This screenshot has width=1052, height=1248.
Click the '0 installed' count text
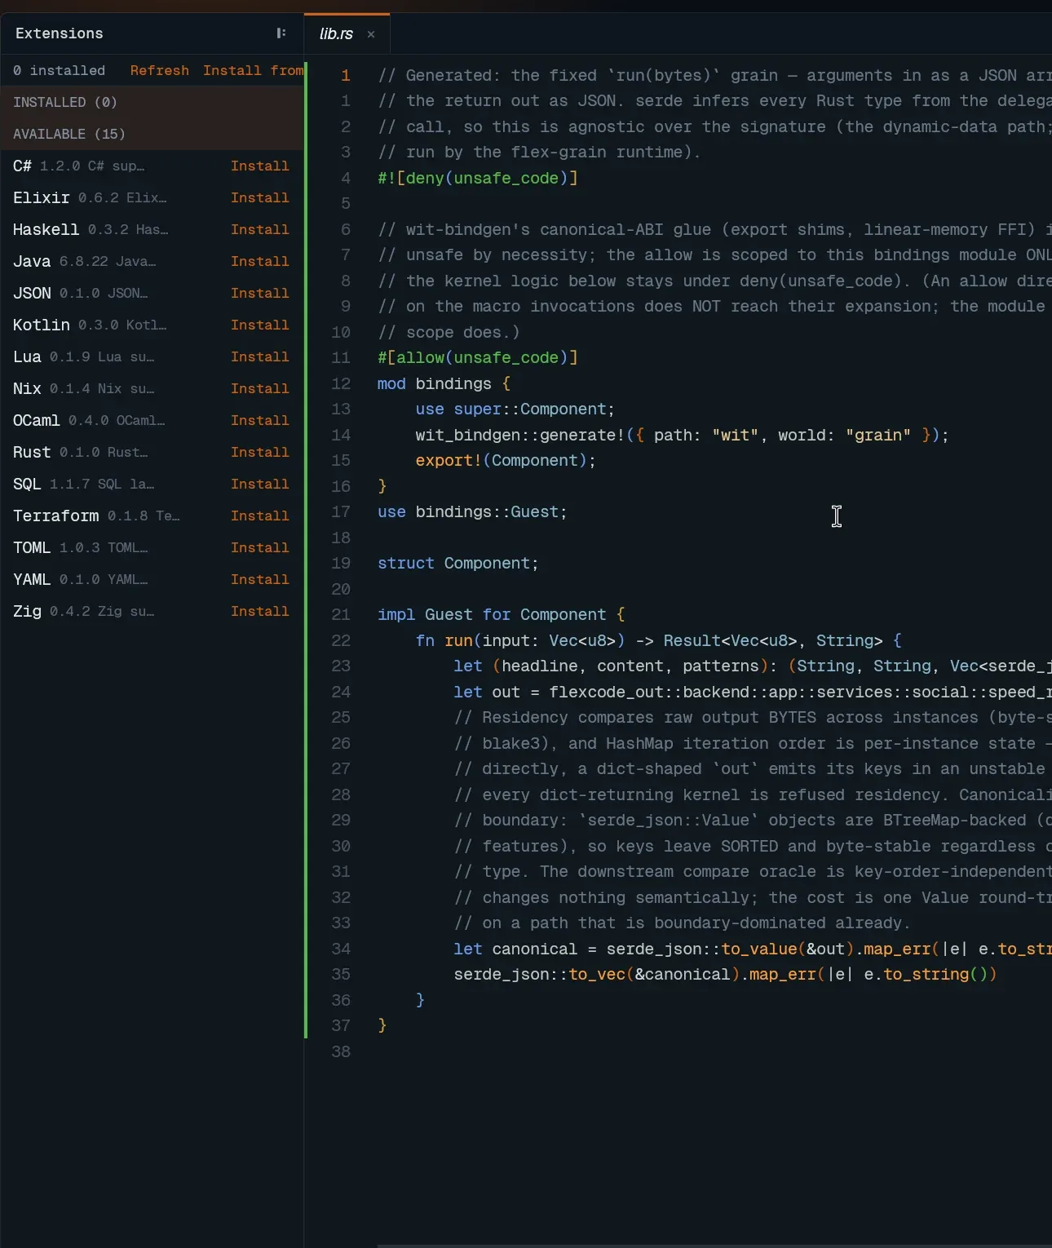pyautogui.click(x=59, y=71)
